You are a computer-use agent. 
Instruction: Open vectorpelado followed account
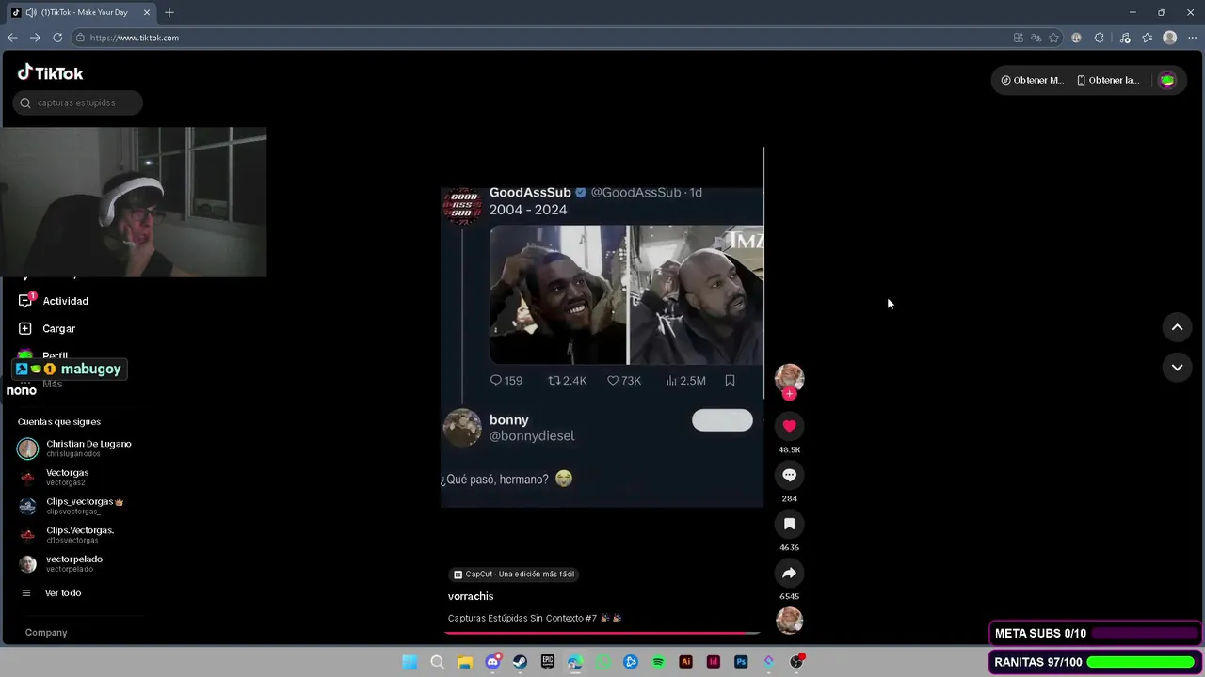[61, 563]
